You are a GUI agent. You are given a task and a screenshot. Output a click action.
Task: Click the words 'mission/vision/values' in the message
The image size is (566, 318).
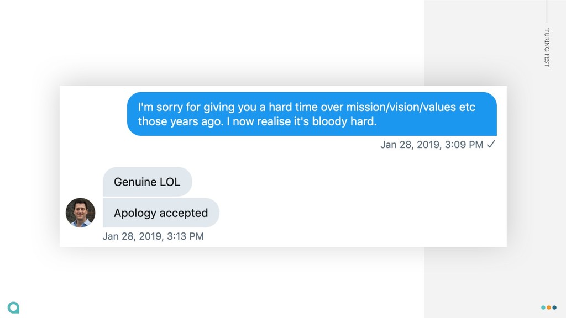point(401,107)
